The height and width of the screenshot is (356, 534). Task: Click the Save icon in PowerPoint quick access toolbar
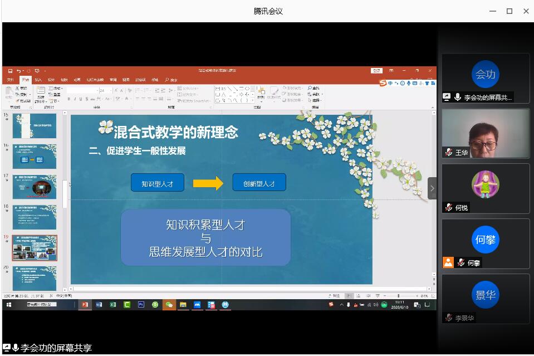click(10, 71)
